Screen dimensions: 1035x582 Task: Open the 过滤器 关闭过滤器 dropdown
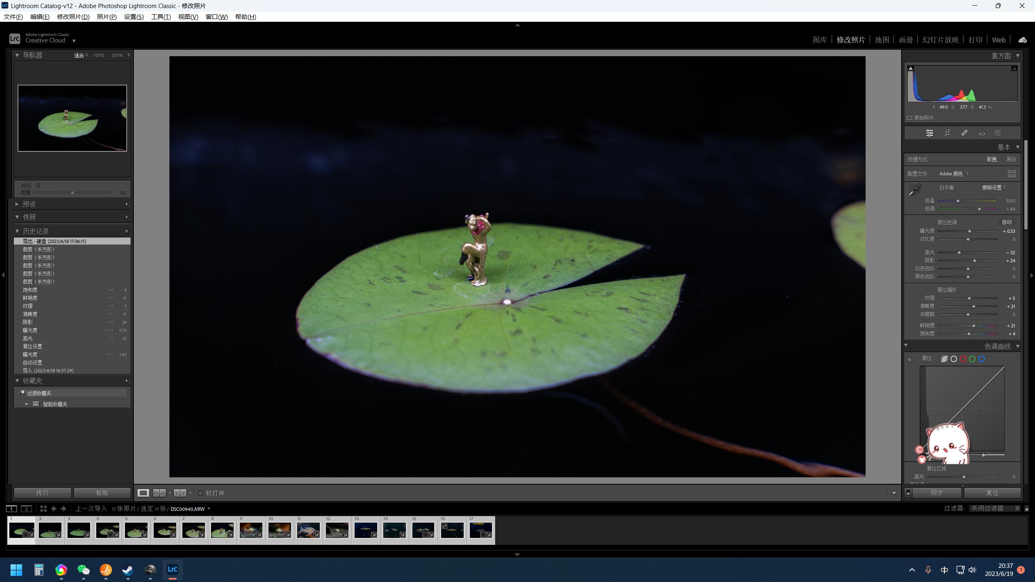(995, 508)
